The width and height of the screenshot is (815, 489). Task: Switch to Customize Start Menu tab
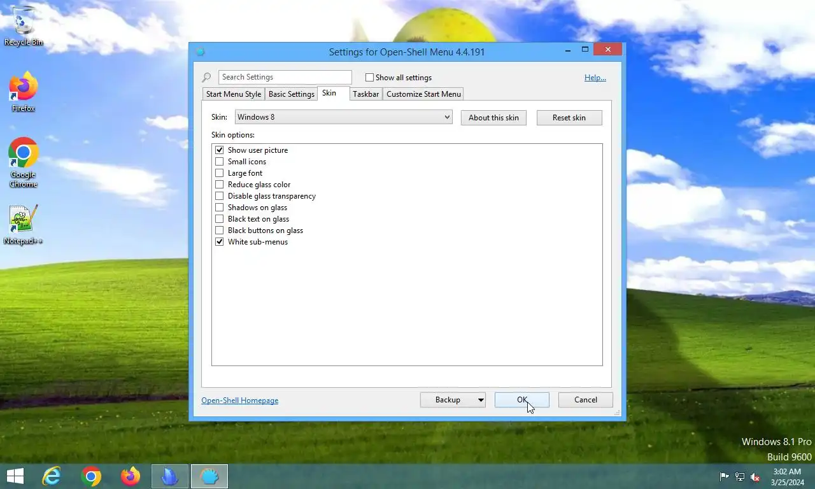[423, 94]
